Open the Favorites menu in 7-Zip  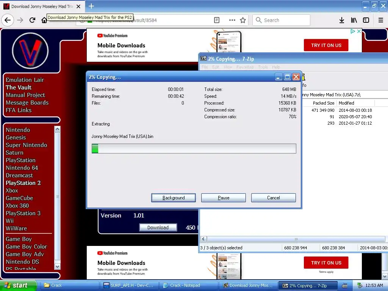click(x=245, y=67)
